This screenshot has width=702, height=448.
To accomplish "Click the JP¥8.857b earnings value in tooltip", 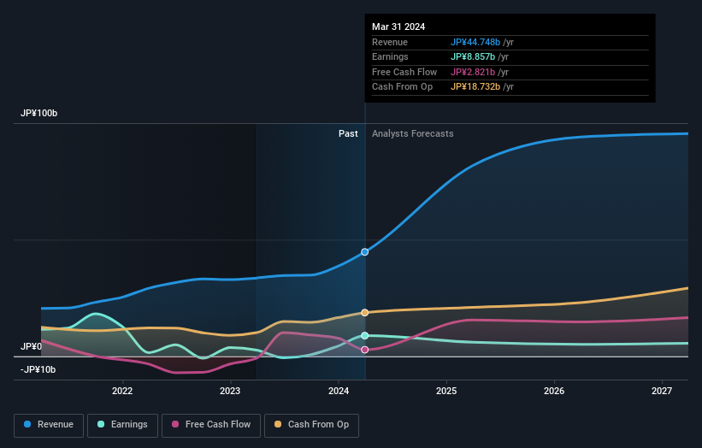I will (473, 56).
